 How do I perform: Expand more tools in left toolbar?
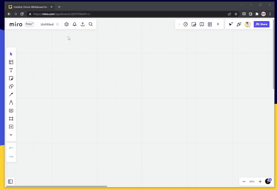(11, 135)
